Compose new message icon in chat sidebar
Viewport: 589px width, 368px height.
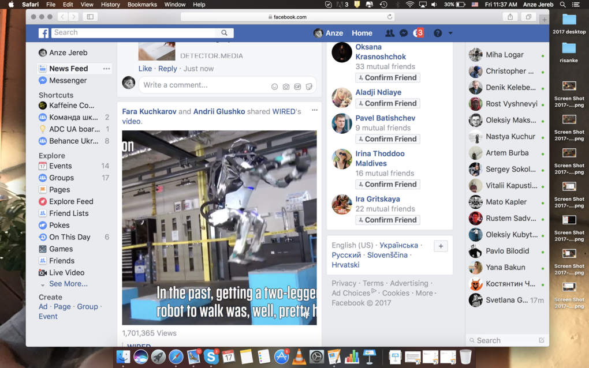tap(542, 340)
